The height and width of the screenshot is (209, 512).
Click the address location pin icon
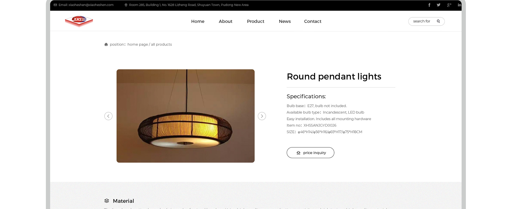point(126,5)
